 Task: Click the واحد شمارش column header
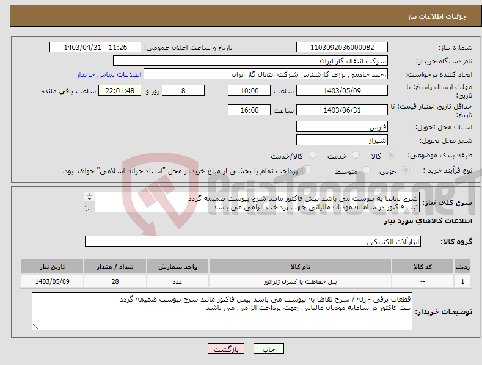click(178, 267)
